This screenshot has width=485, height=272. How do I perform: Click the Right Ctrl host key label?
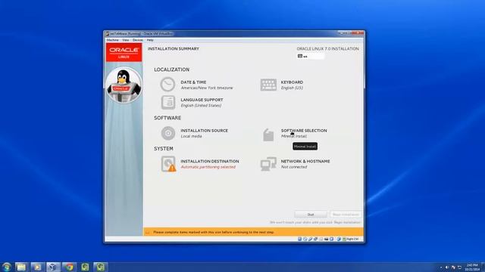point(352,239)
